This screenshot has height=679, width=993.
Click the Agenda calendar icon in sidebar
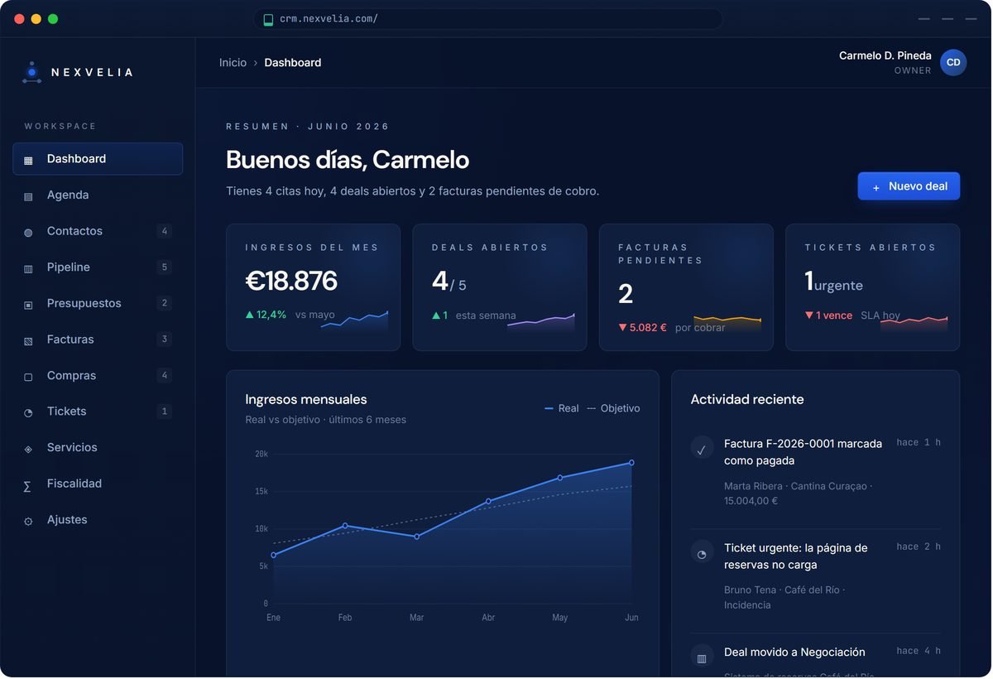coord(28,196)
